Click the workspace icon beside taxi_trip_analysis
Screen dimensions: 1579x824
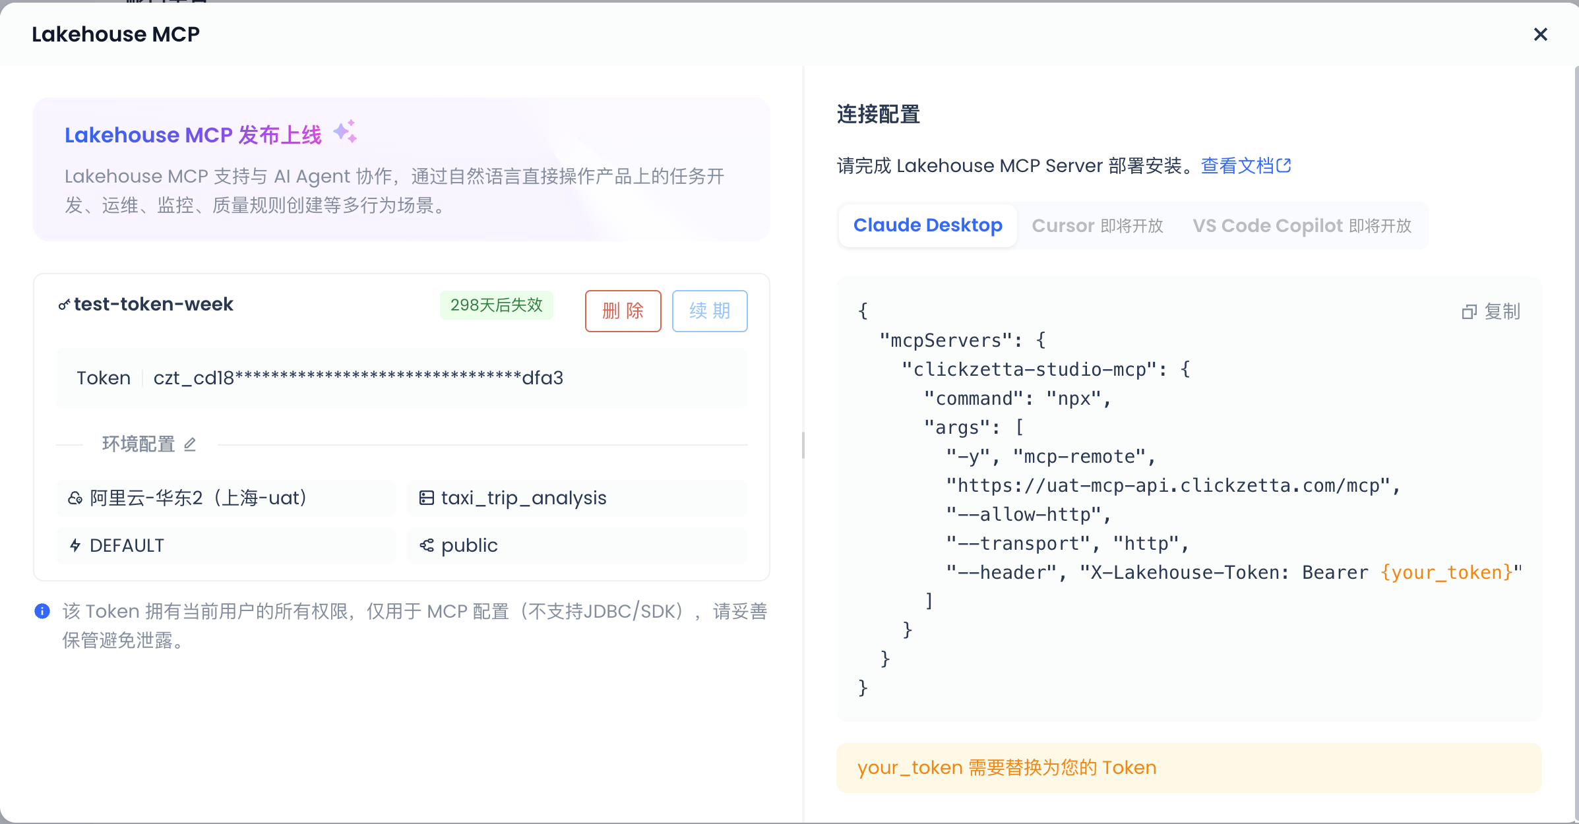427,498
